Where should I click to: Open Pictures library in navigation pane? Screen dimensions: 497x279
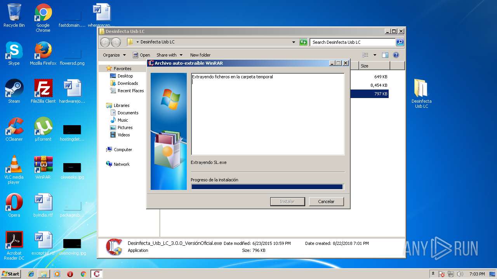click(x=125, y=127)
